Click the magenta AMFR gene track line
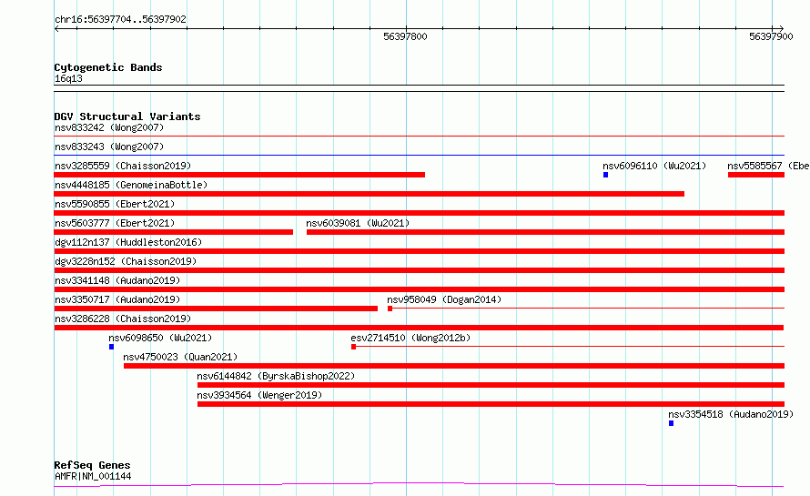This screenshot has width=810, height=496. (419, 484)
